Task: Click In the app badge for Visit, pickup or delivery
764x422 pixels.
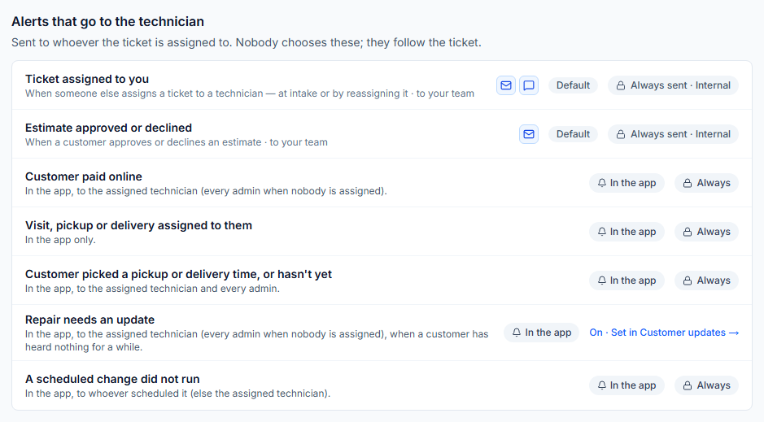Action: pyautogui.click(x=626, y=232)
